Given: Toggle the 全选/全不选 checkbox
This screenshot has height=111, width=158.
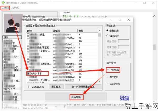Looking at the screenshot, I should tap(29, 87).
